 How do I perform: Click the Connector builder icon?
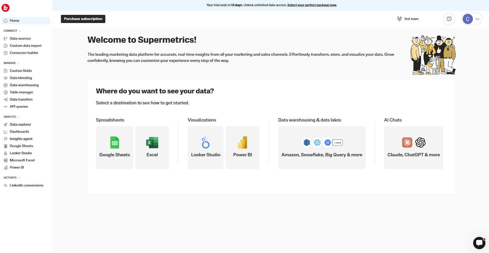coord(6,53)
